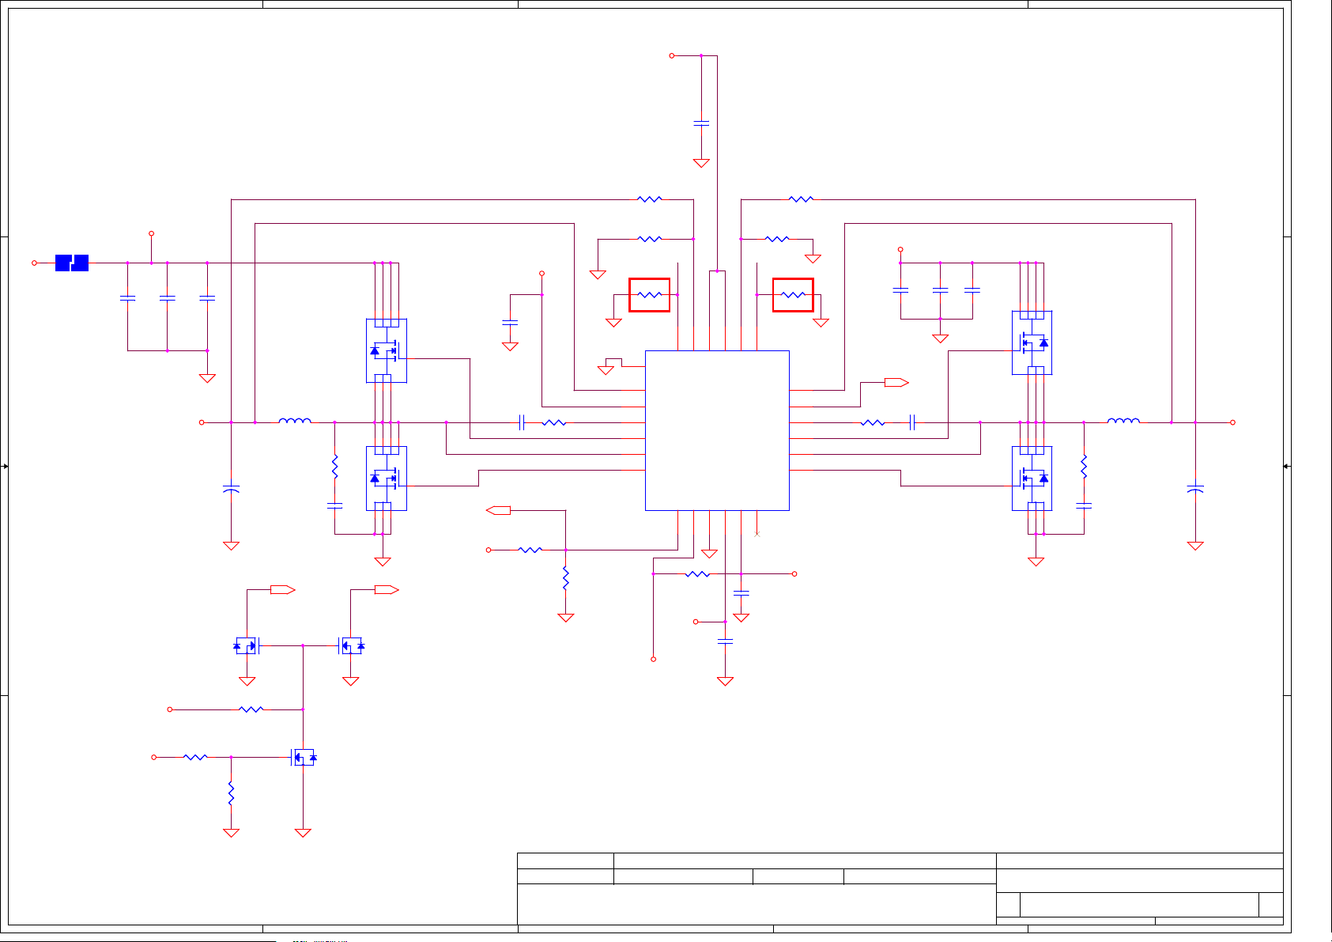Screen dimensions: 1332x942
Task: Select the high-side MOSFET block fed by the fuse
Action: (x=387, y=350)
